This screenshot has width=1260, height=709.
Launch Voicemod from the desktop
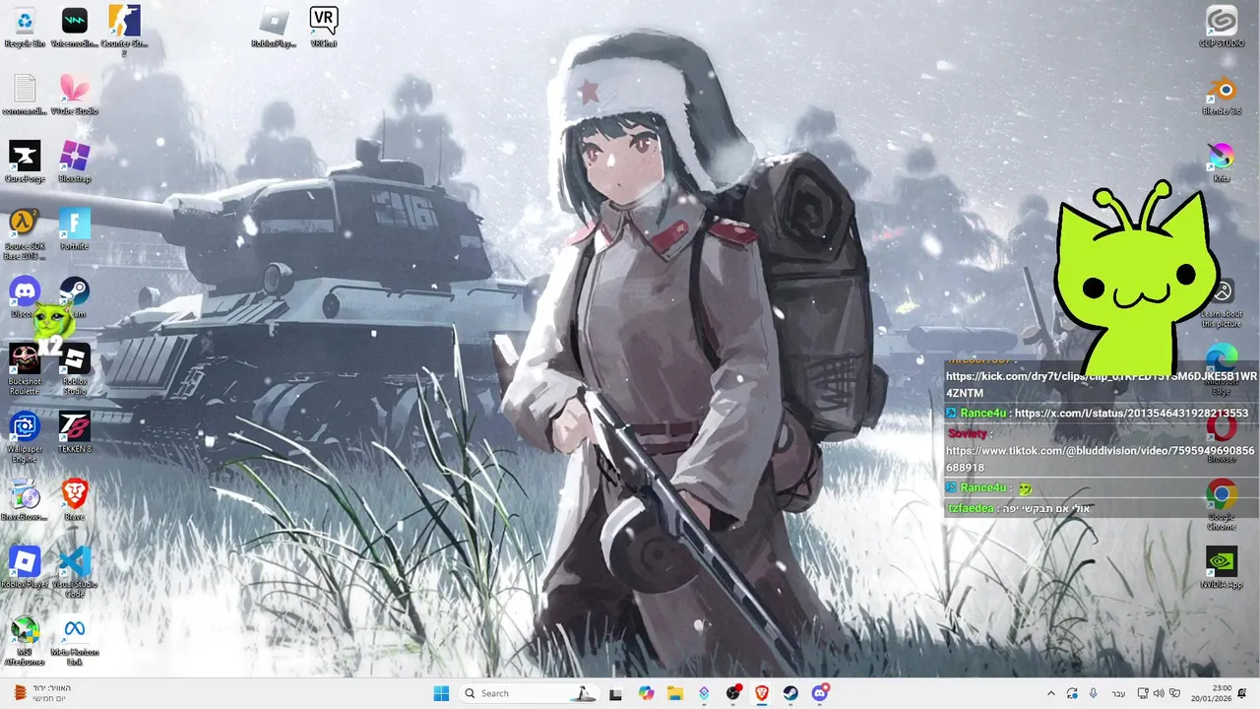pos(74,27)
